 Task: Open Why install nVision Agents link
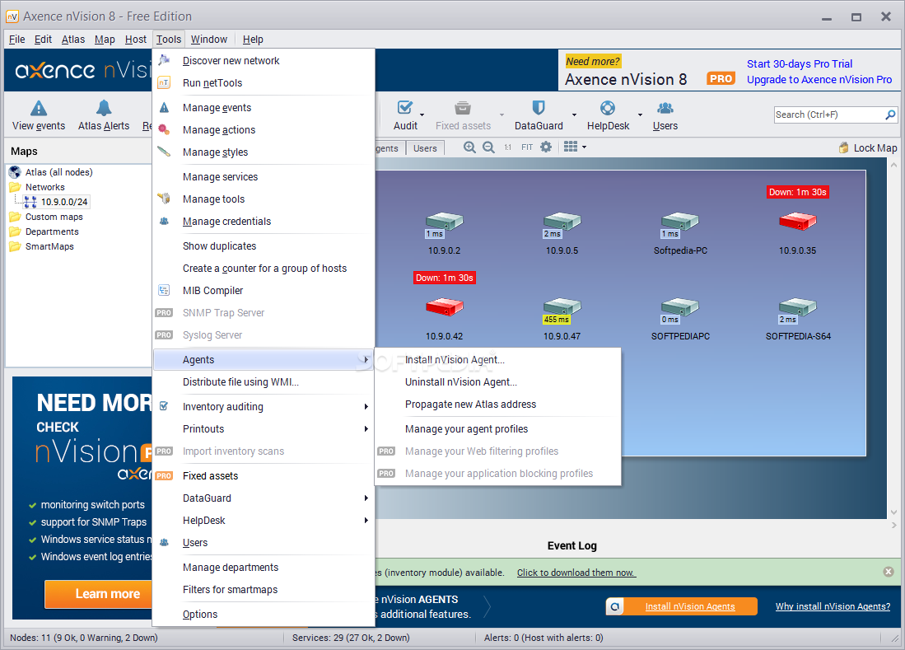(x=833, y=606)
